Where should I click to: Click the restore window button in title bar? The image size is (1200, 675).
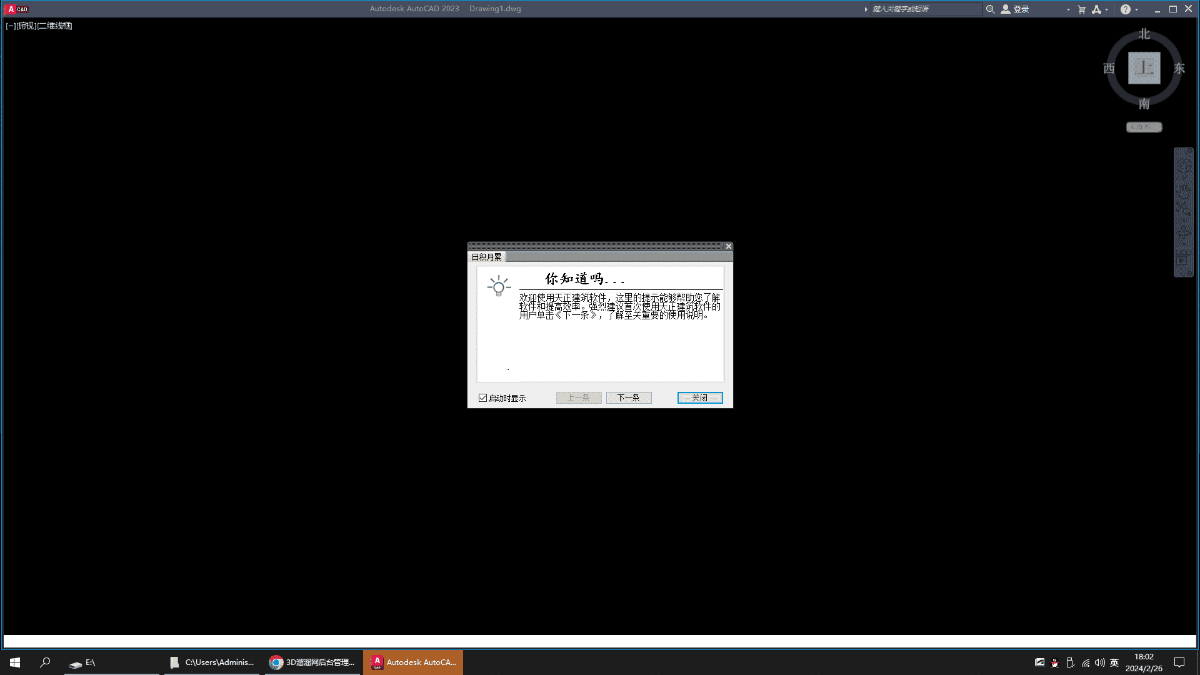pyautogui.click(x=1173, y=9)
